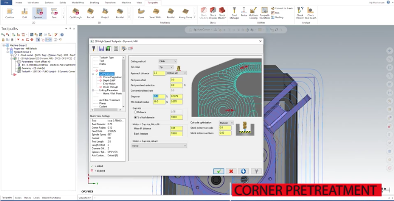Select the Contour toolpath icon
394x201 pixels.
click(x=10, y=13)
